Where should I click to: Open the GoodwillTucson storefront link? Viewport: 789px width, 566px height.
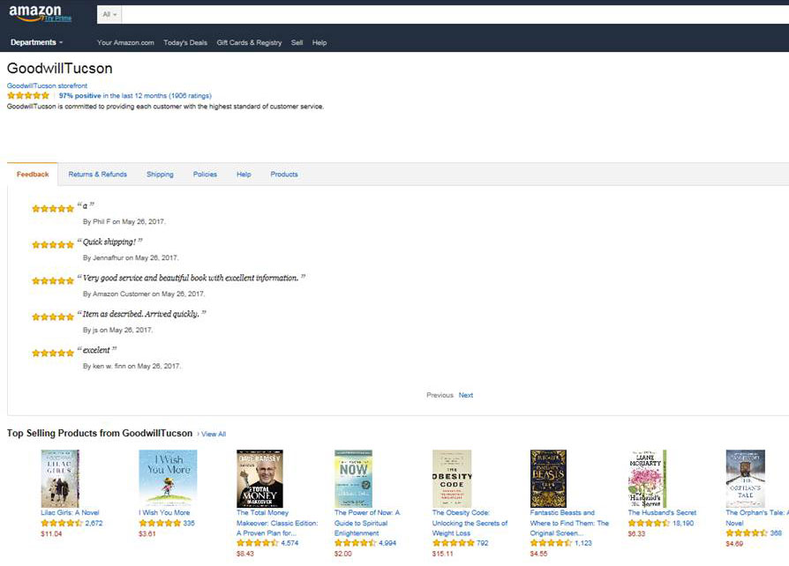[x=47, y=86]
